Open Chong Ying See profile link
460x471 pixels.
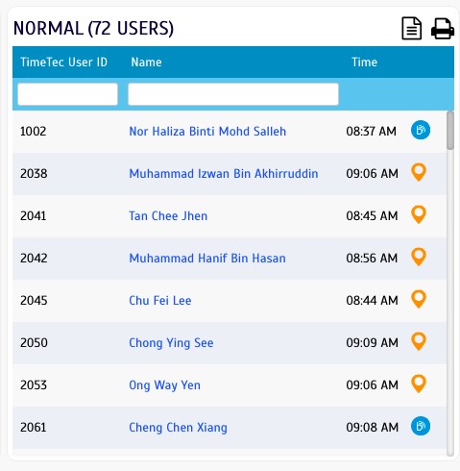[171, 343]
